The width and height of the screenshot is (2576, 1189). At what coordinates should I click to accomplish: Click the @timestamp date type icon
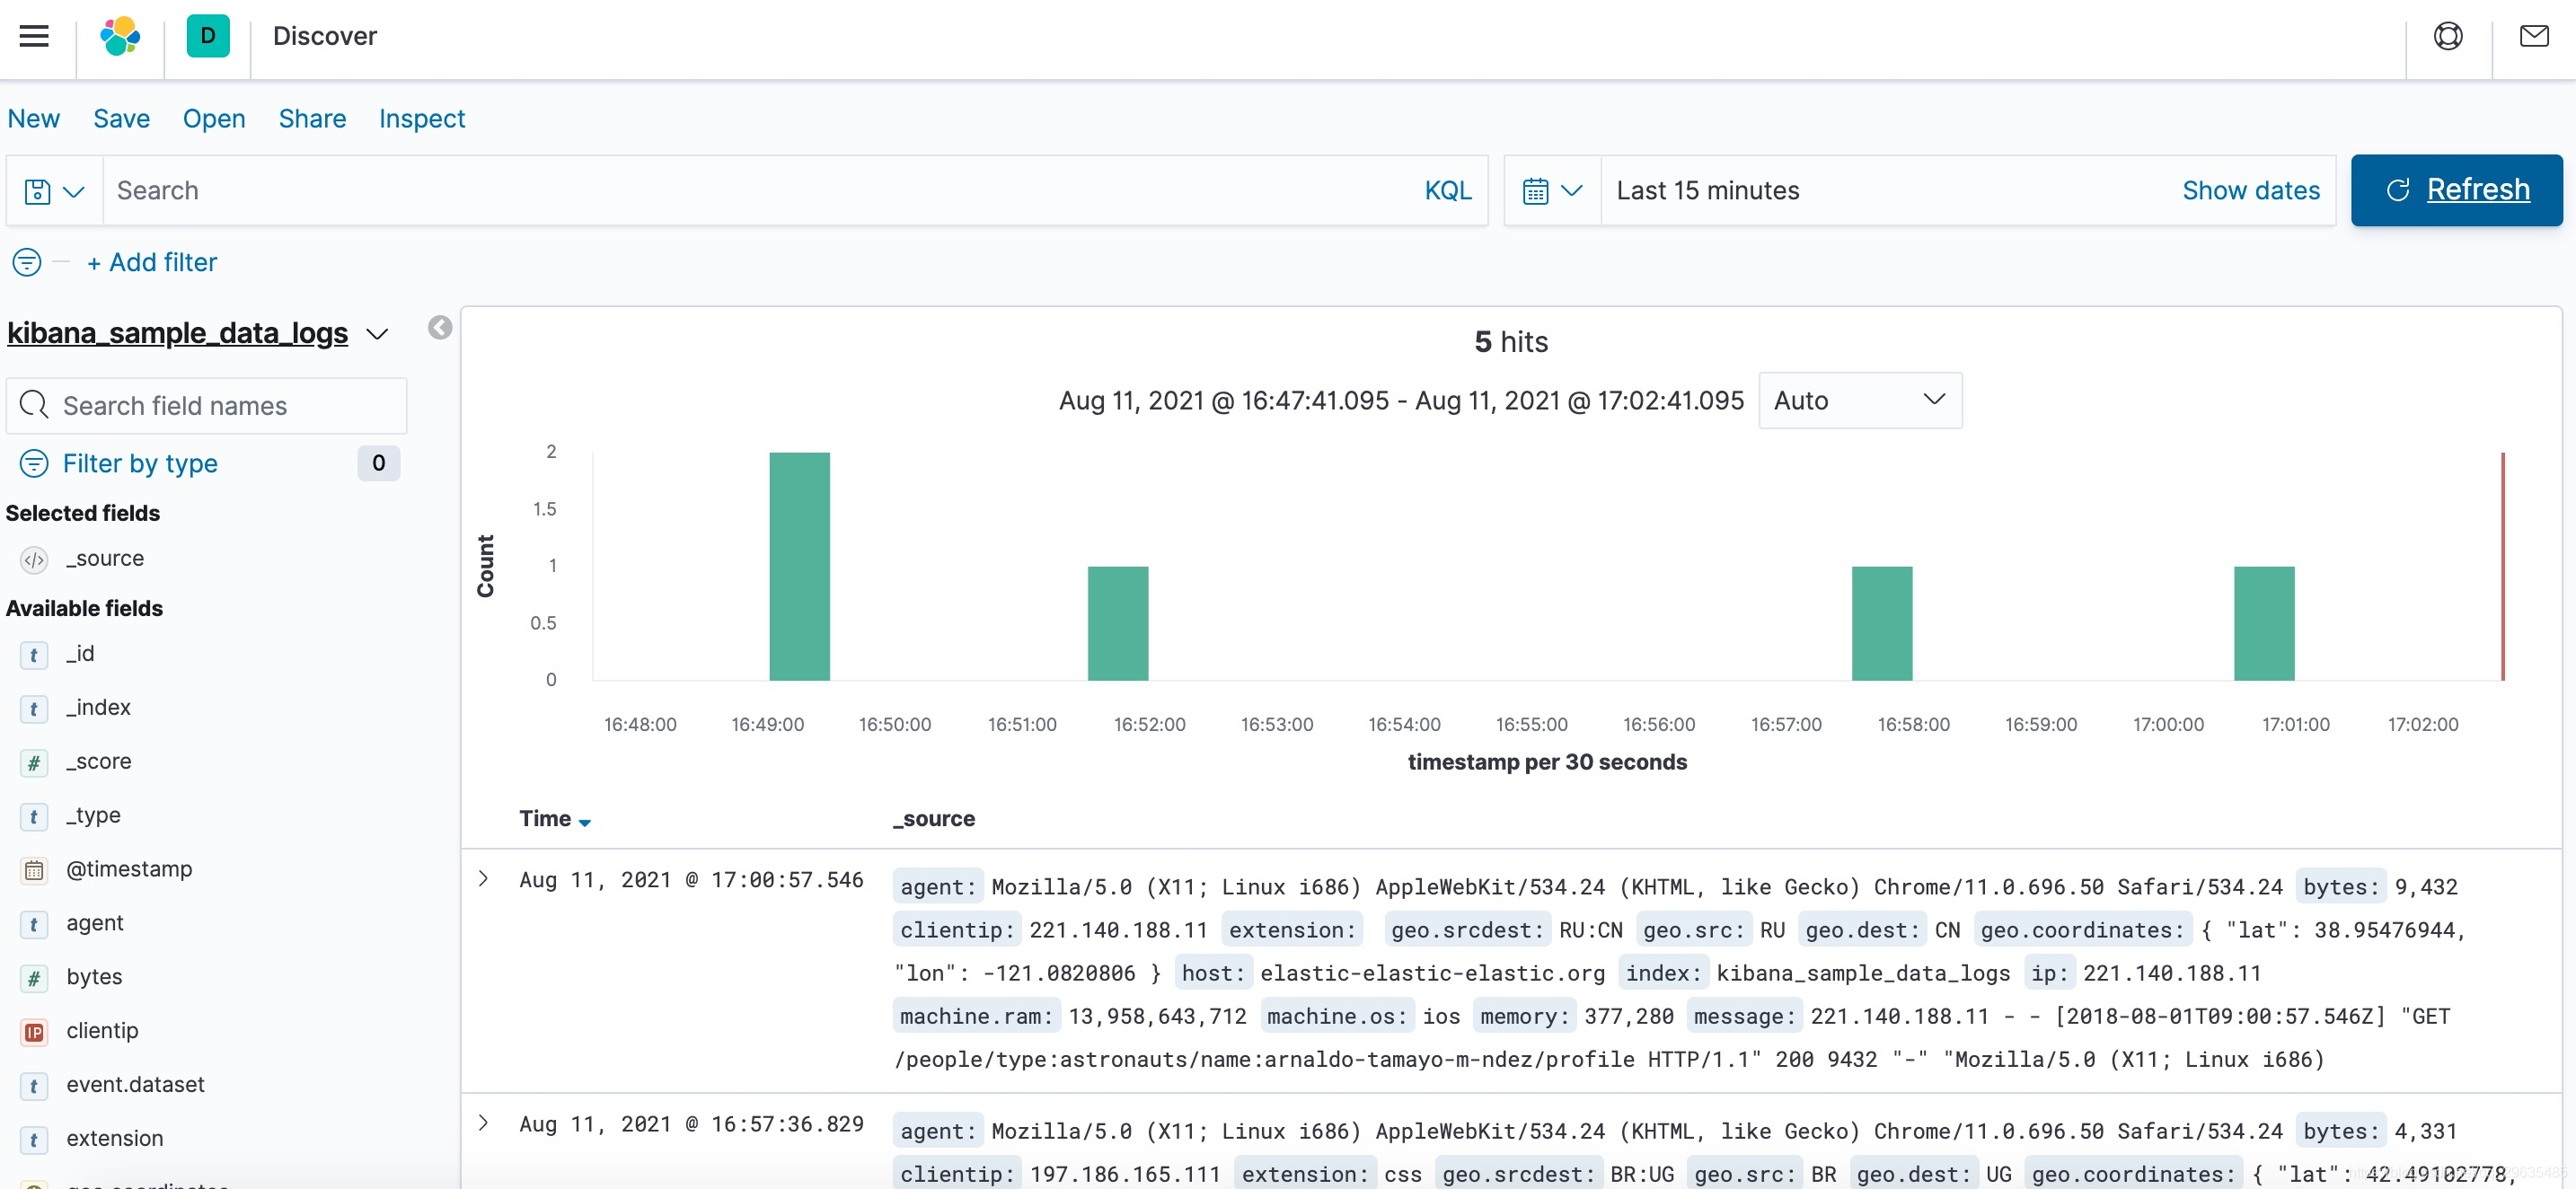pyautogui.click(x=34, y=870)
